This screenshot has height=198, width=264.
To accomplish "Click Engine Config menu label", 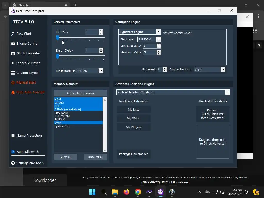I will click(x=27, y=44).
